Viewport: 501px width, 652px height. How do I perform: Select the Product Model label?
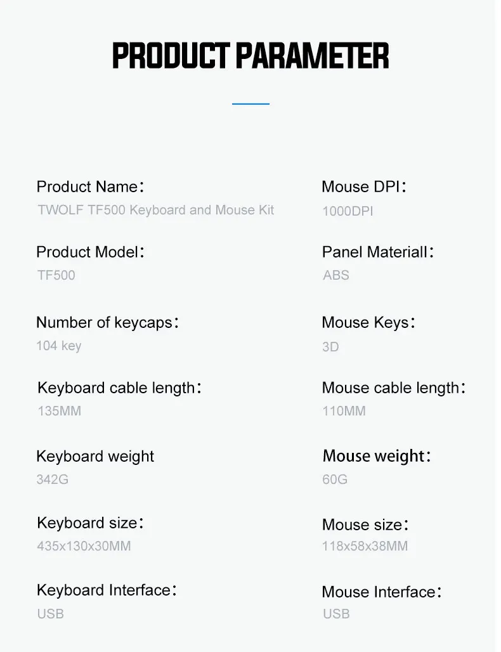coord(90,252)
